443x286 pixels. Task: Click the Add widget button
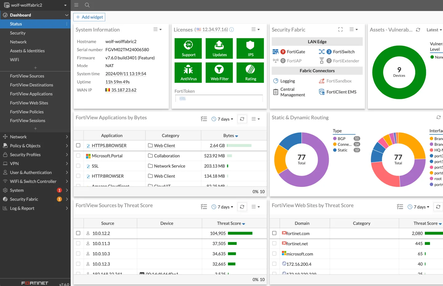click(x=89, y=17)
